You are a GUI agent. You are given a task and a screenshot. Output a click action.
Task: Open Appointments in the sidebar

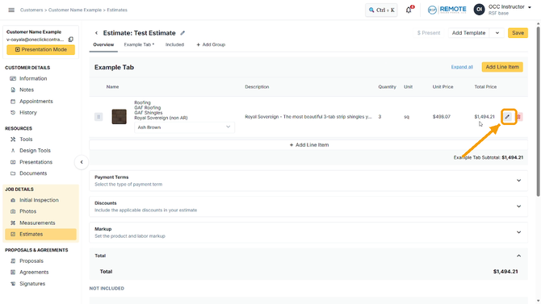click(x=36, y=102)
